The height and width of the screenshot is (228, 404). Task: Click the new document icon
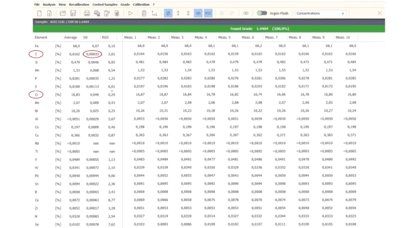pyautogui.click(x=39, y=13)
